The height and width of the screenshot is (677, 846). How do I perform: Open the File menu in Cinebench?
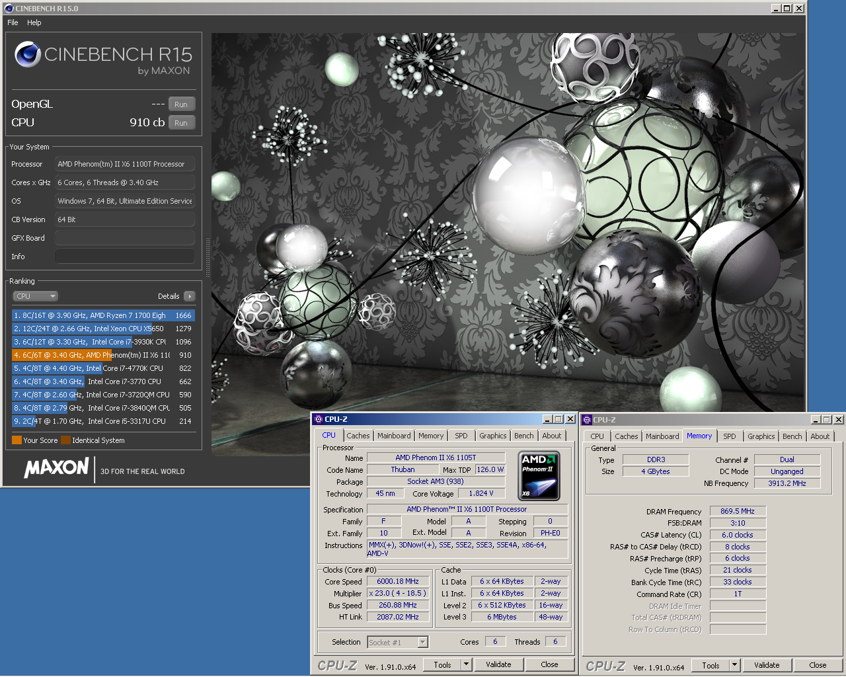pos(13,22)
